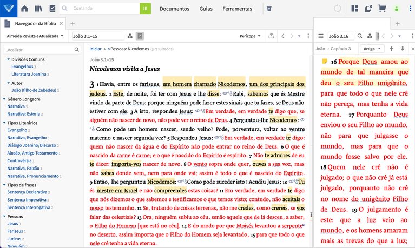Open the Almeida Revista e Atualizada dropdown

35,36
